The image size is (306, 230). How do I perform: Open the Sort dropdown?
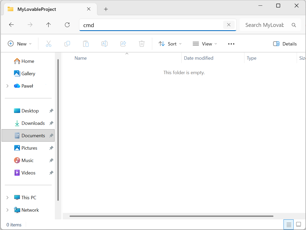pyautogui.click(x=170, y=44)
